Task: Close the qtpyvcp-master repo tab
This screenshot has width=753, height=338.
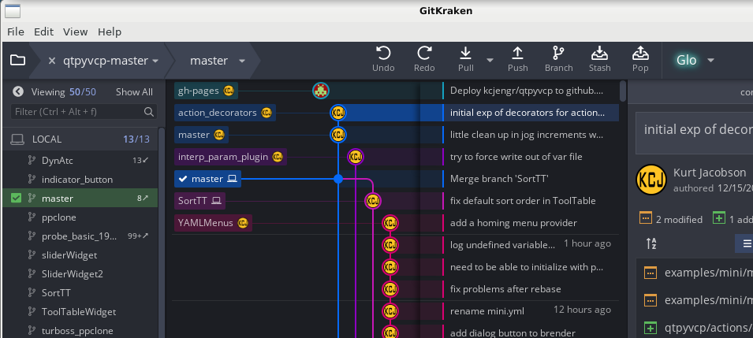Action: point(52,61)
